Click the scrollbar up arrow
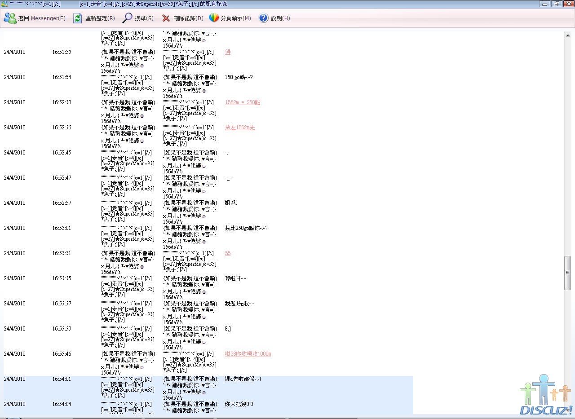 point(568,35)
